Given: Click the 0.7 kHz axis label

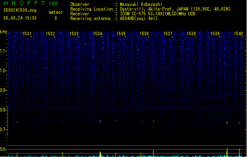Looking at the screenshot, I should click(3, 130).
